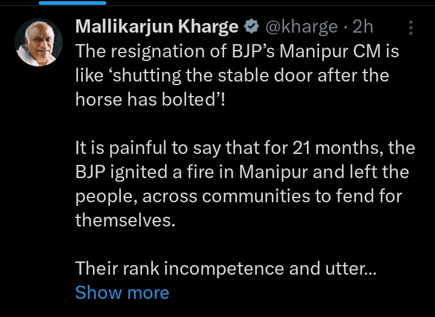Open Mallikarjun Kharge's profile picture

pyautogui.click(x=39, y=42)
